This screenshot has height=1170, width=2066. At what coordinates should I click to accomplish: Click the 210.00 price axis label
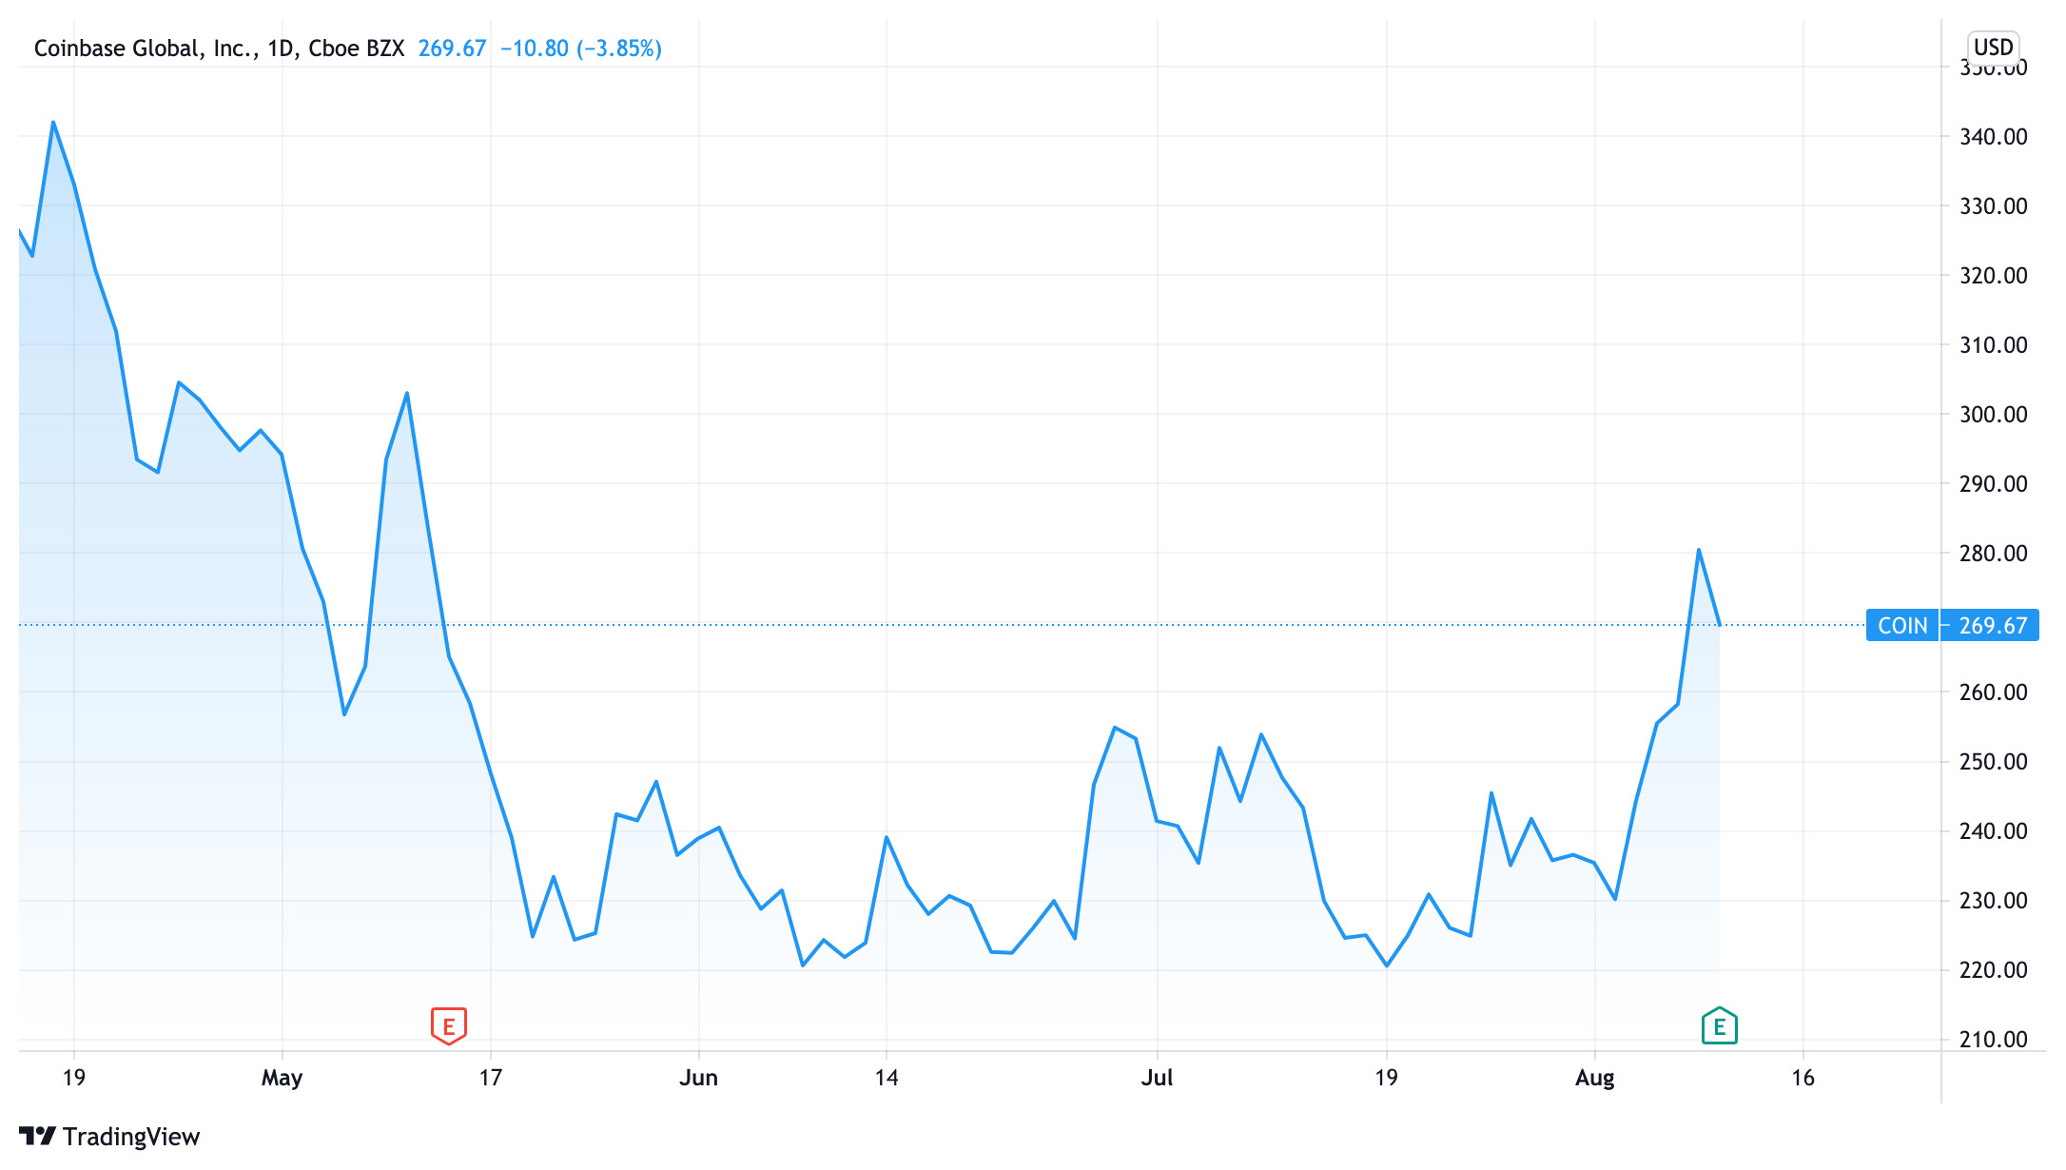coord(1994,1040)
